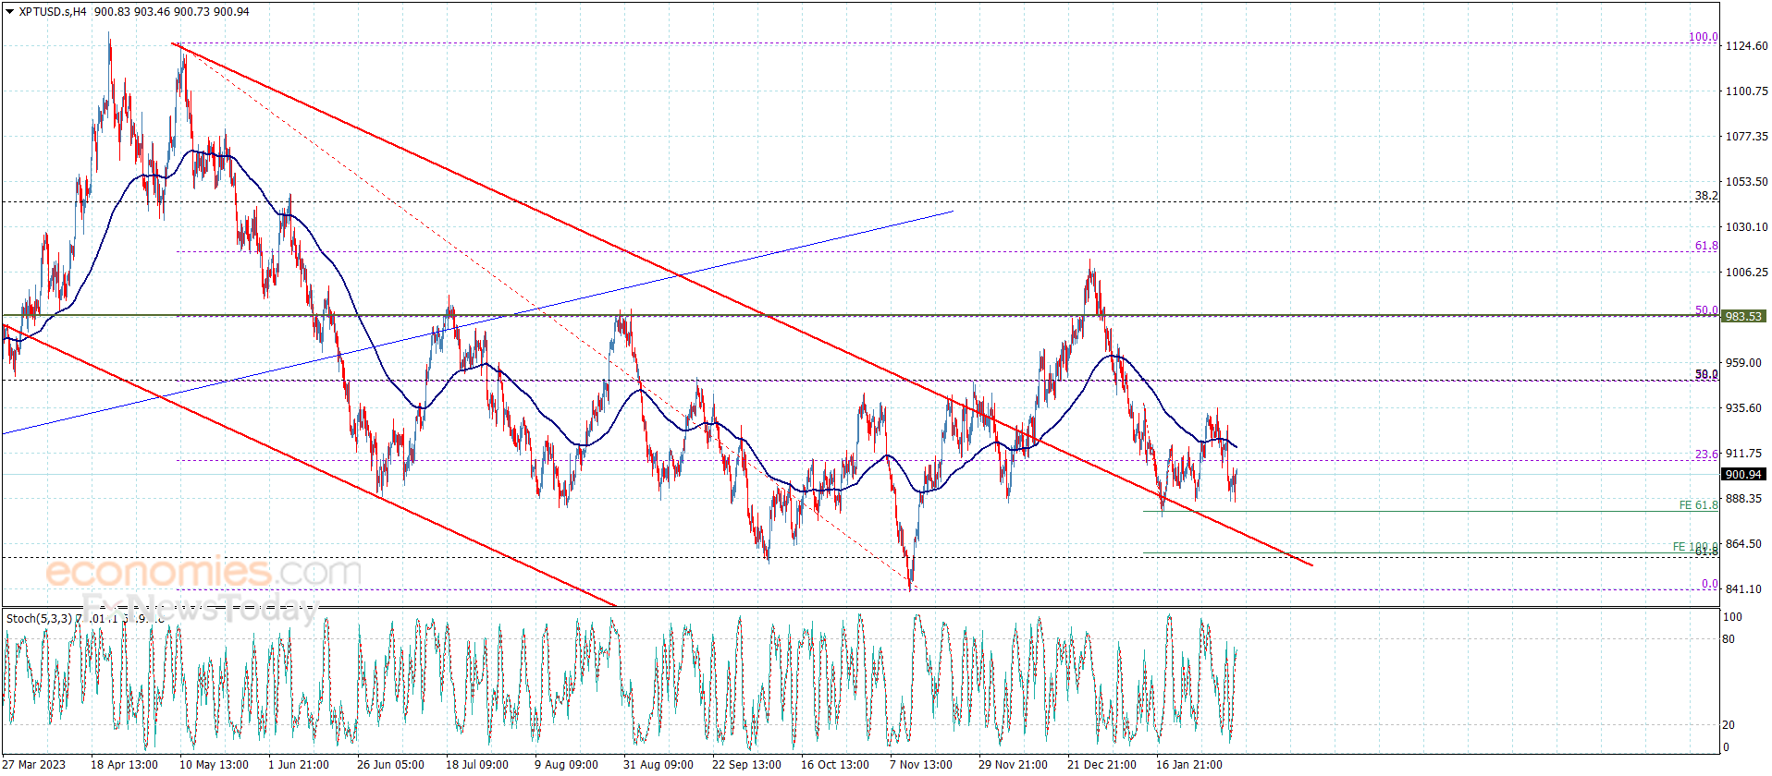
Task: Click the Fibonacci 100.0 level label
Action: (1703, 37)
